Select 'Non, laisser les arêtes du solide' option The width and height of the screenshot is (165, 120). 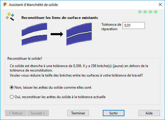pos(51,87)
